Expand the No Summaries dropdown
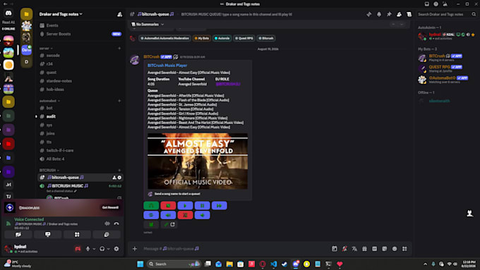 pyautogui.click(x=148, y=25)
